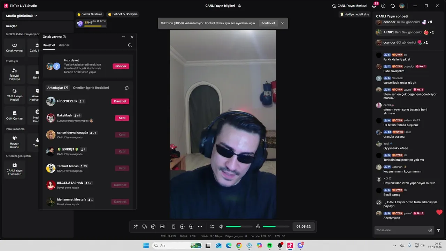Screen dimensions: 446x251
Task: Select Tankurt Manas in friends list
Action: tap(88, 168)
